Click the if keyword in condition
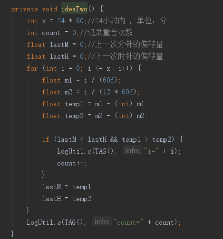223x239 pixels. [46, 139]
